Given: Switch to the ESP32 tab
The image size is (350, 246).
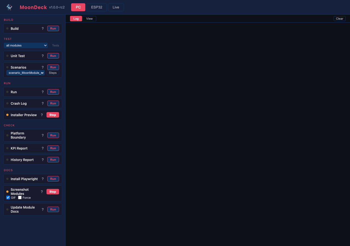Looking at the screenshot, I should pyautogui.click(x=97, y=7).
